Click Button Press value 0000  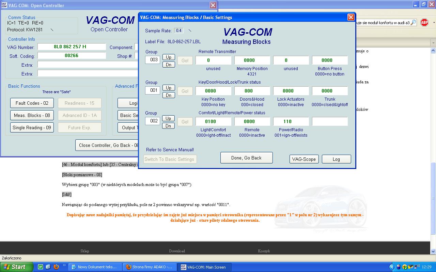click(x=330, y=60)
